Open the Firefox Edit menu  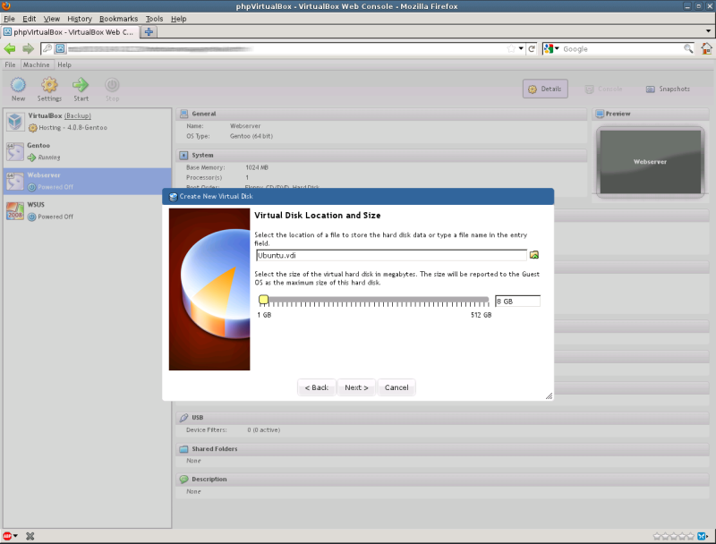(30, 19)
